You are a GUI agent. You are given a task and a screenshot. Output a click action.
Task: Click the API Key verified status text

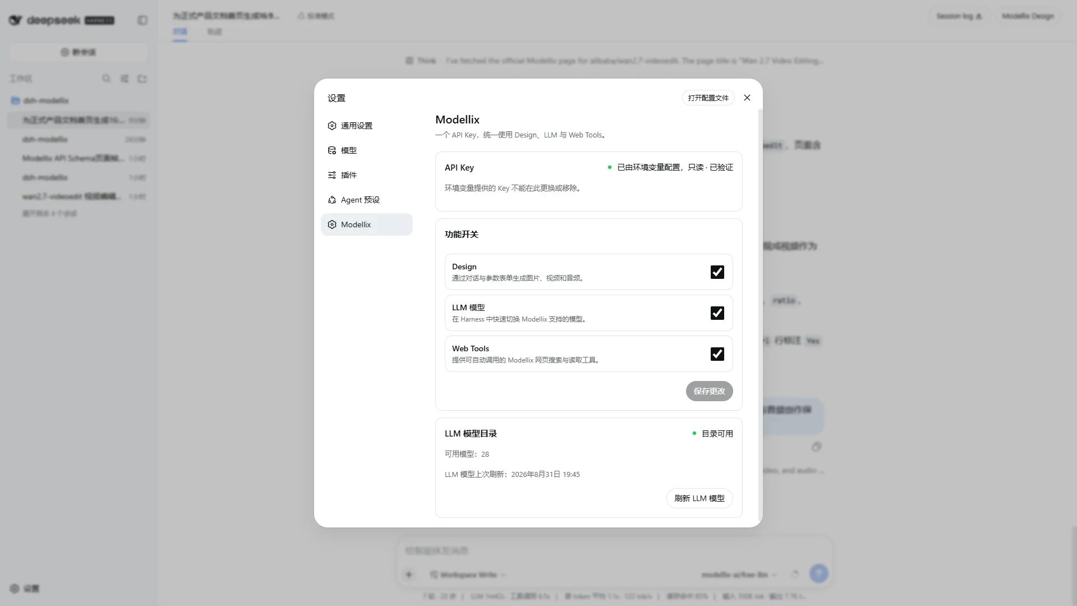tap(675, 167)
